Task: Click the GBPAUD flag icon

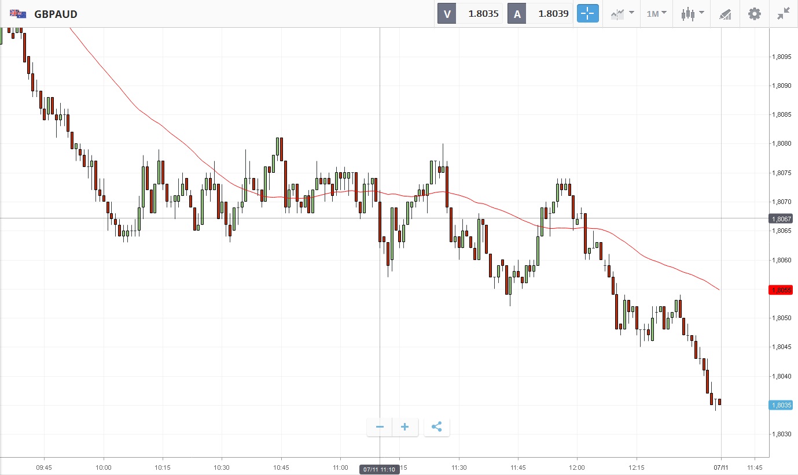Action: (x=17, y=14)
